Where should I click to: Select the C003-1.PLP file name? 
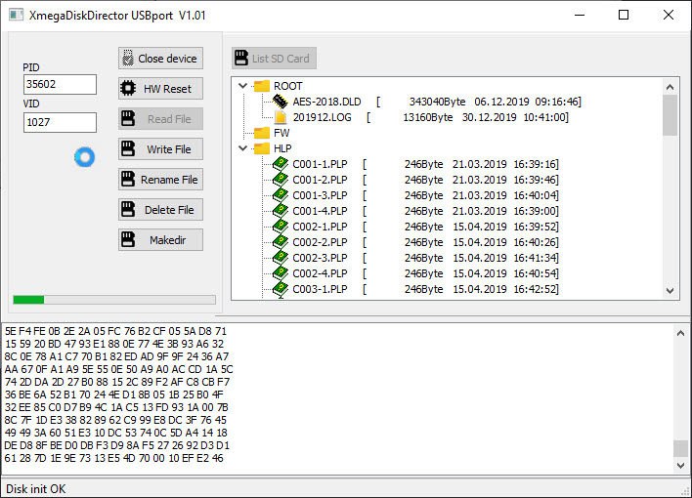[320, 289]
